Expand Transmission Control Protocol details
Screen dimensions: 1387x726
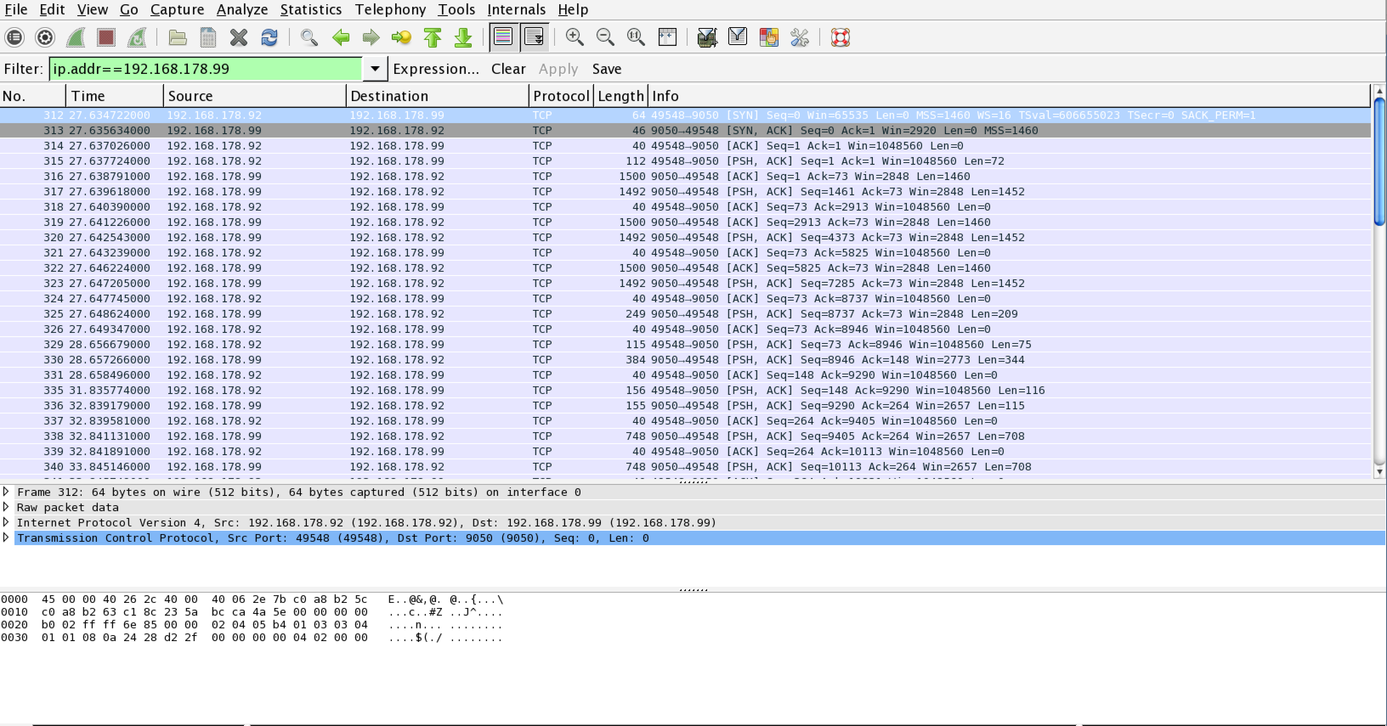coord(6,538)
